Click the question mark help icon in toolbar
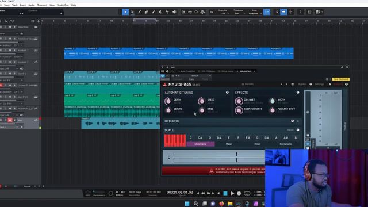Viewport: 368px width, 207px height. (x=300, y=12)
